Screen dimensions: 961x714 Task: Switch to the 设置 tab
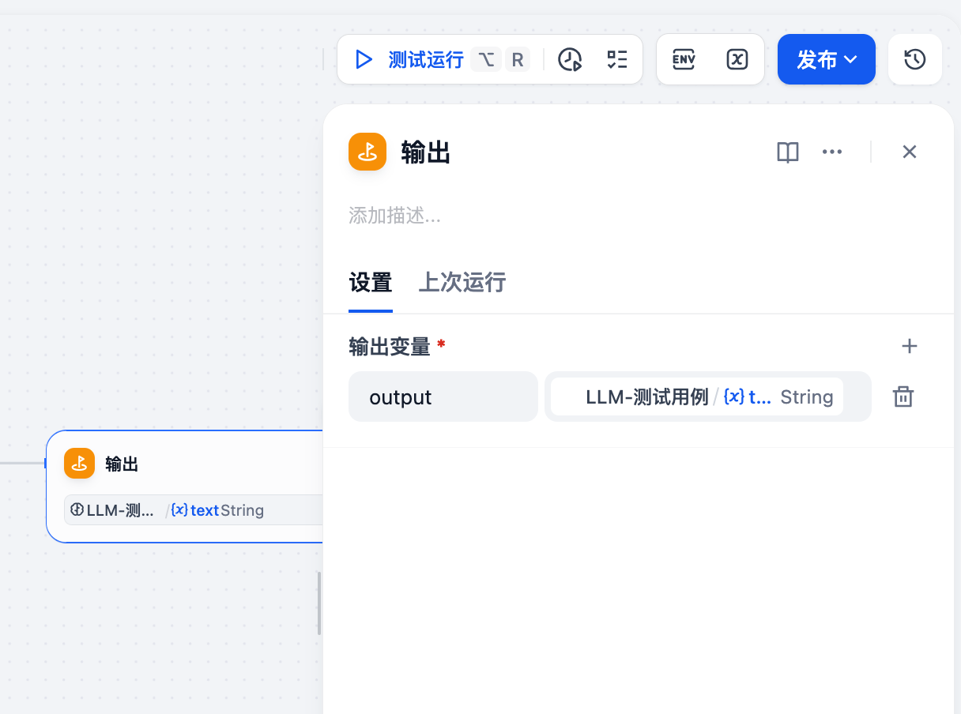371,282
